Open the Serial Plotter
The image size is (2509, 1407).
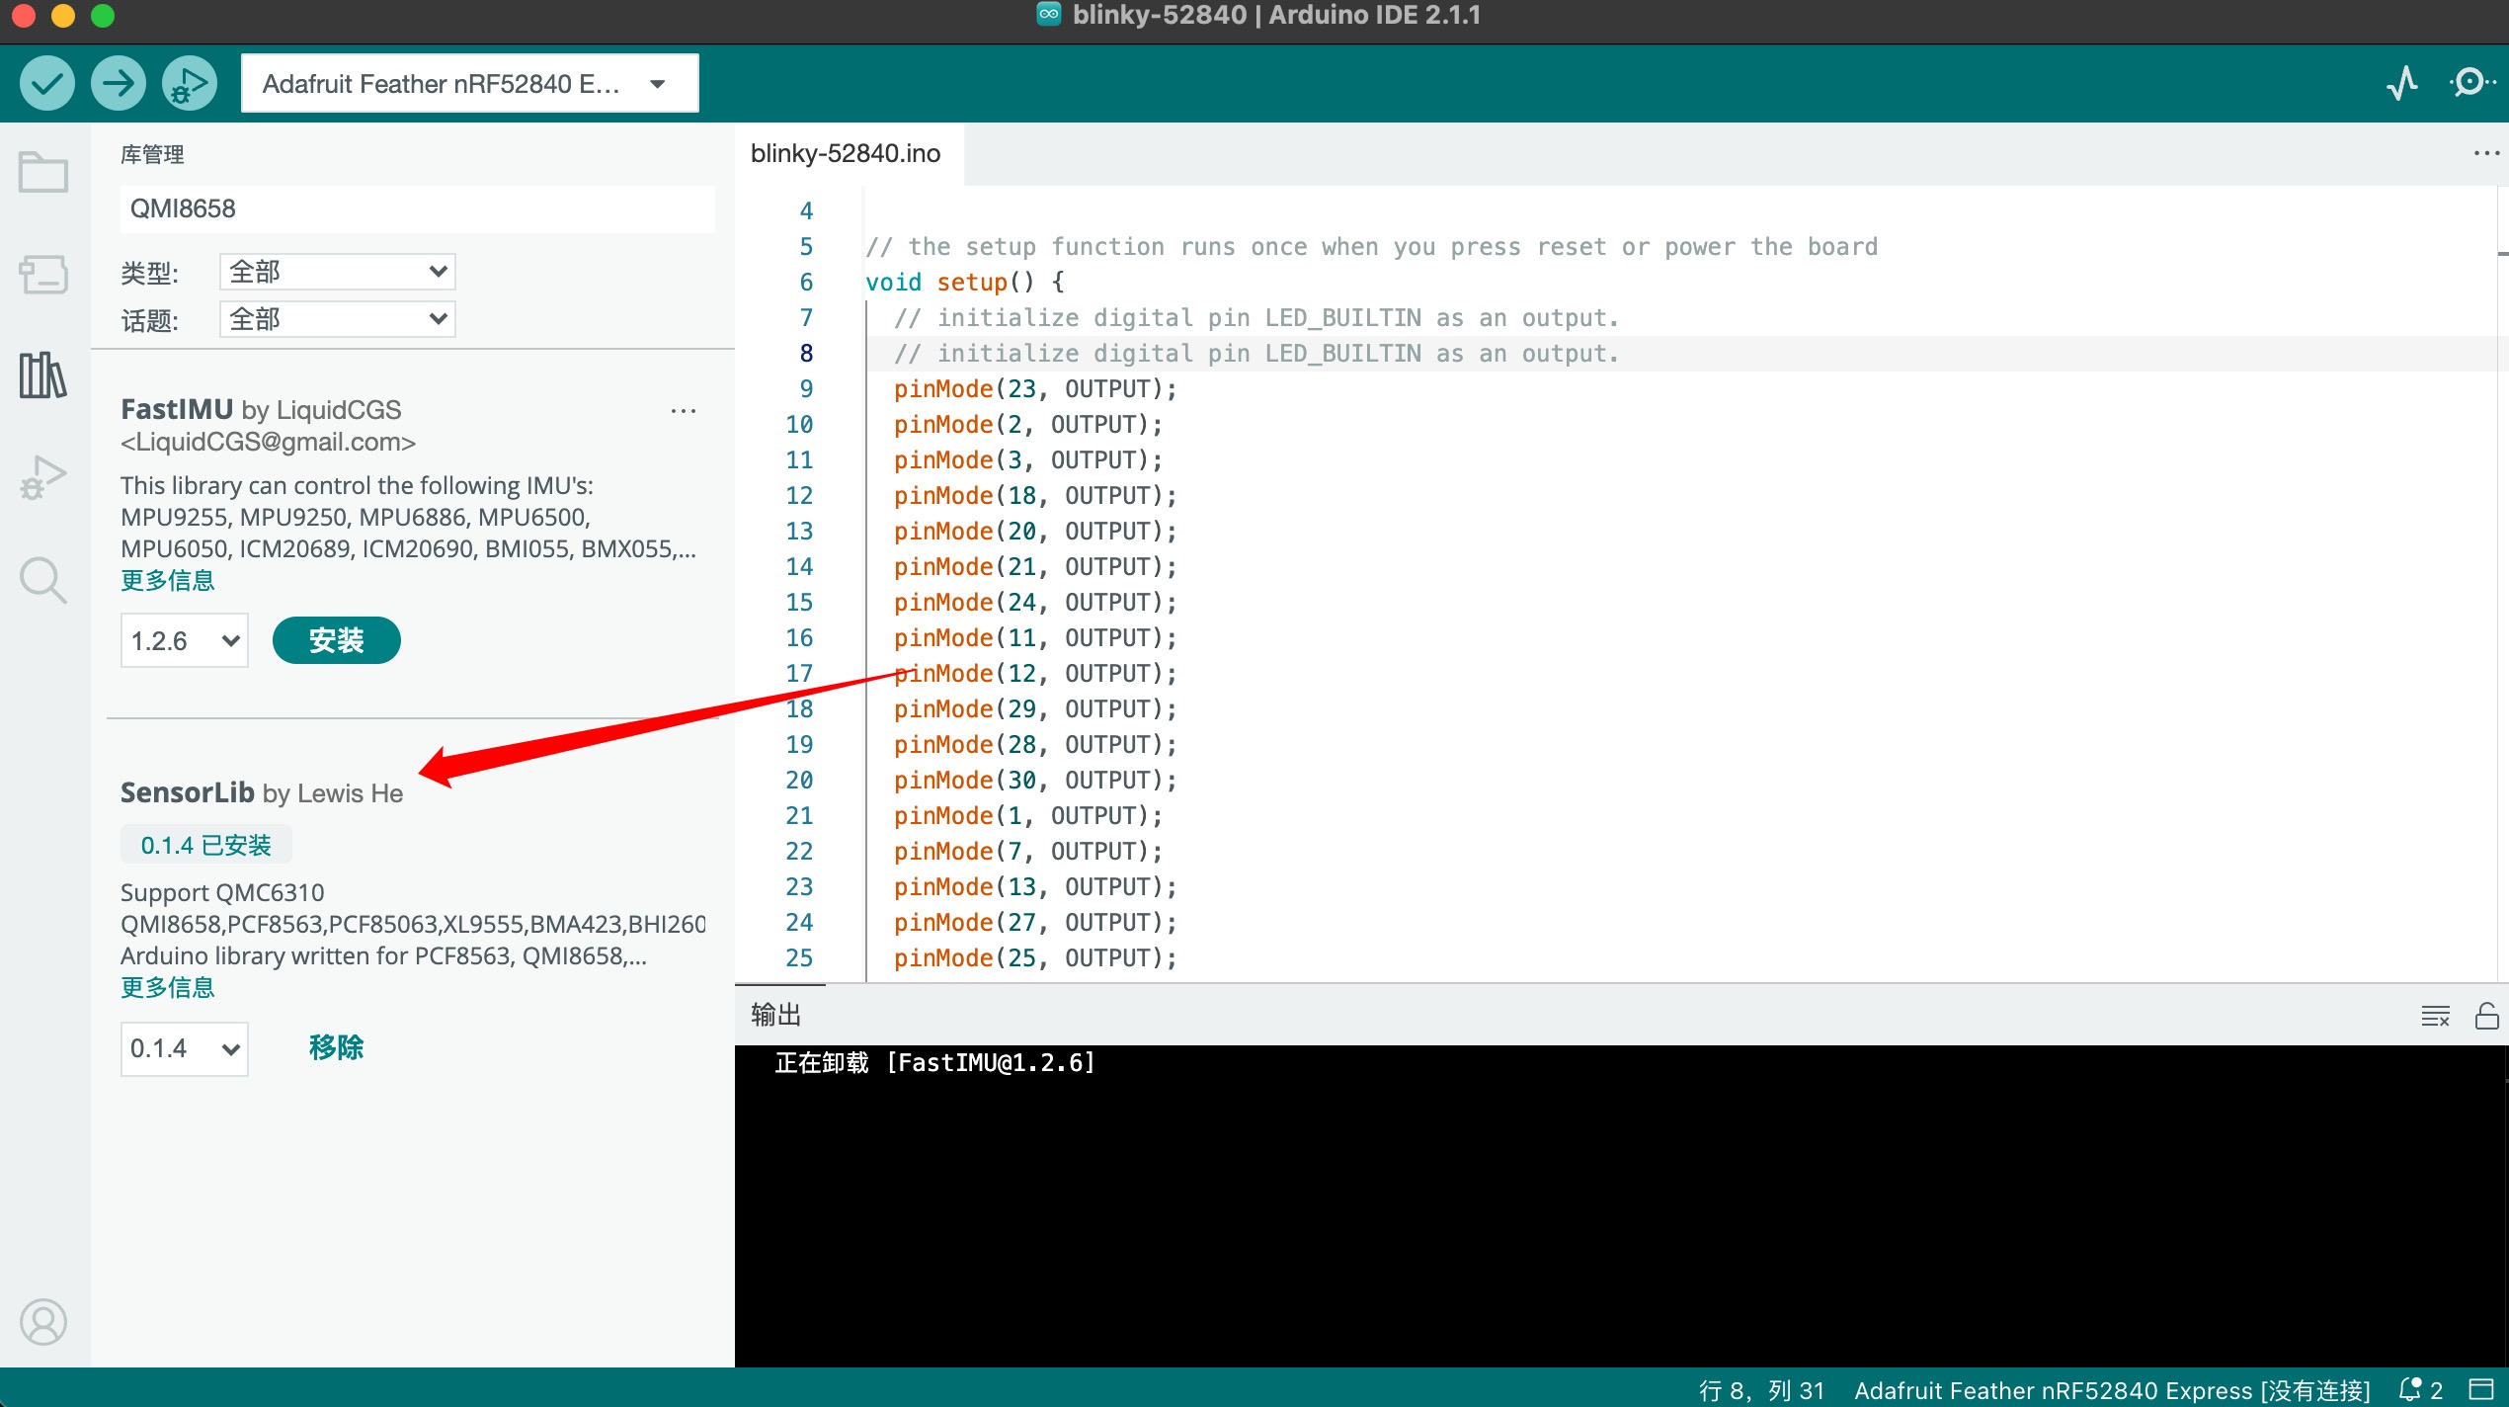[x=2401, y=83]
